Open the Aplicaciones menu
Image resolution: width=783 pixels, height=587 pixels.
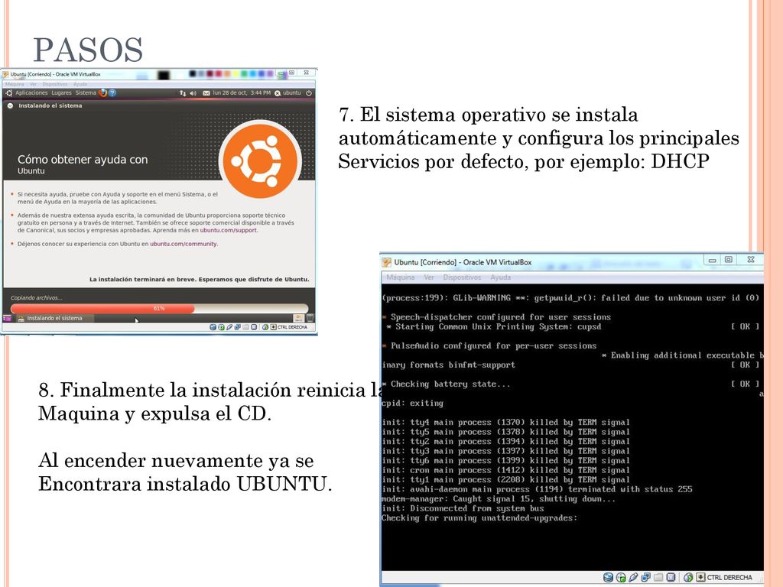pyautogui.click(x=31, y=92)
